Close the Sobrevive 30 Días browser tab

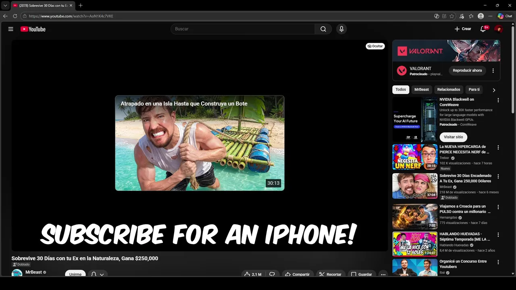[x=71, y=5]
